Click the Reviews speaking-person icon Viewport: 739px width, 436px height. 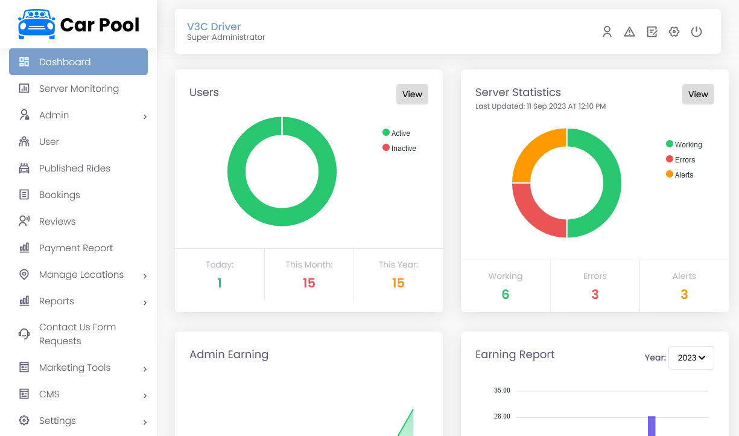[x=24, y=221]
